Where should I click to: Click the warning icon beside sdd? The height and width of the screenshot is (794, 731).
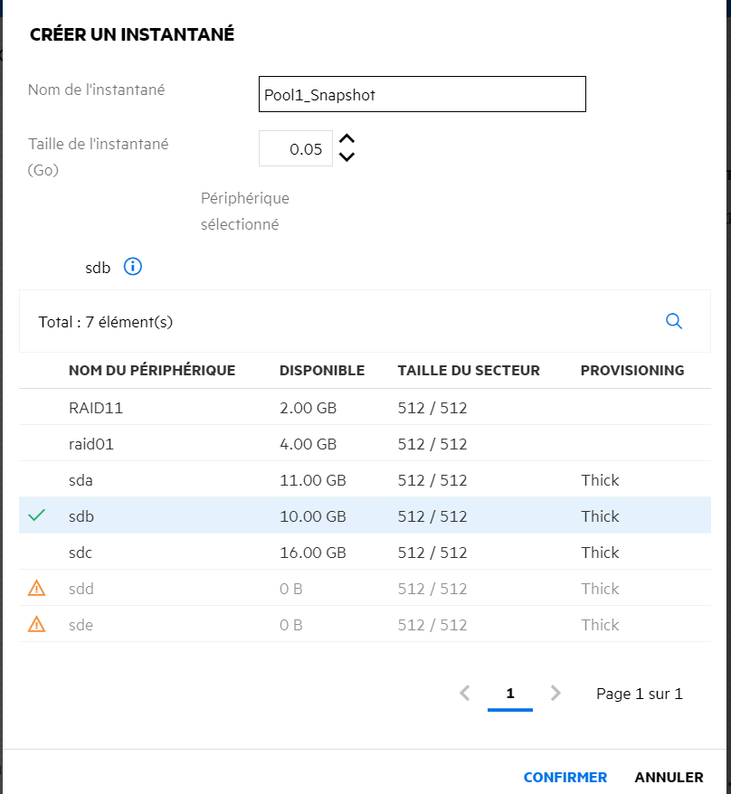point(36,589)
